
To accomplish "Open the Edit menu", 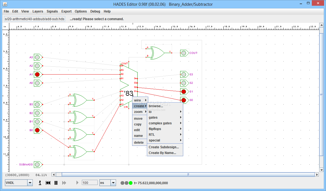I will coord(15,11).
